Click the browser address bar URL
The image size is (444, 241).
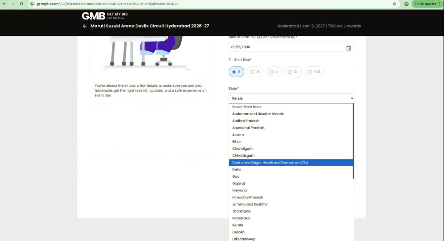pos(107,4)
